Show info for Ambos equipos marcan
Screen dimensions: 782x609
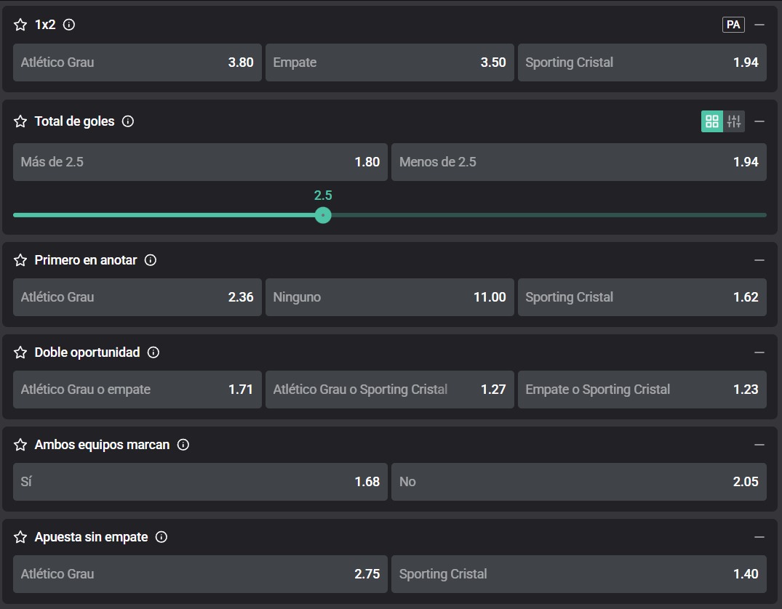point(183,445)
